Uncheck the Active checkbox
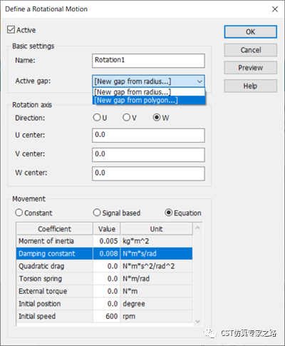The image size is (285, 346). (x=11, y=30)
